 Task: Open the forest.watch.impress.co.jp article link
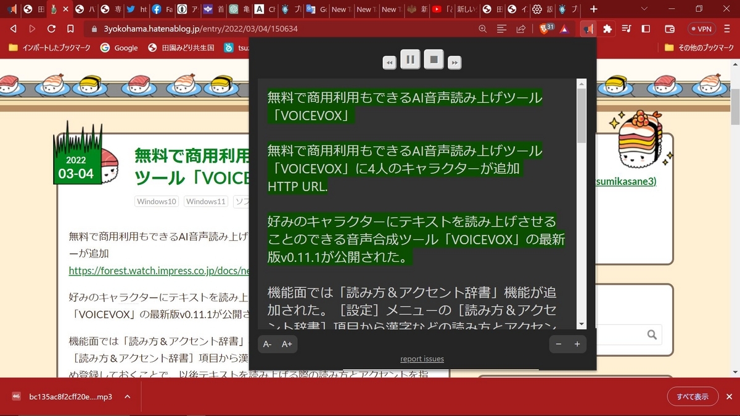point(158,270)
